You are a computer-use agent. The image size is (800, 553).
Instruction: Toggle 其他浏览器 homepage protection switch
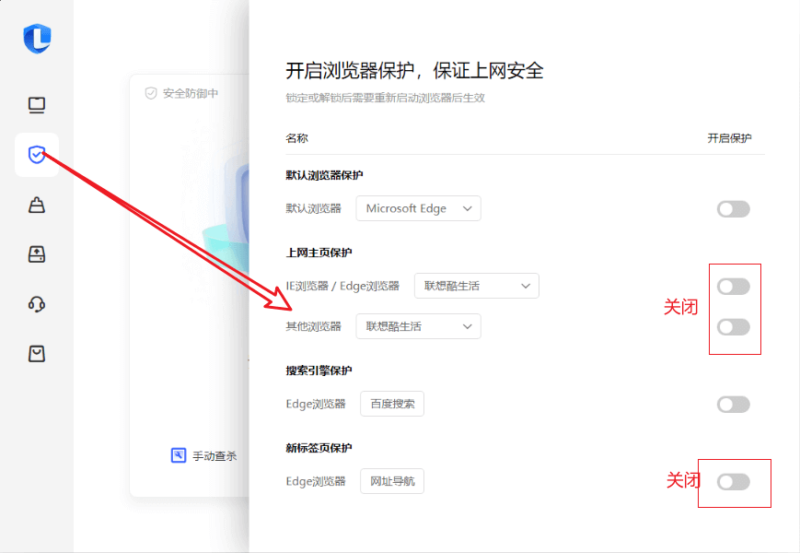[733, 327]
